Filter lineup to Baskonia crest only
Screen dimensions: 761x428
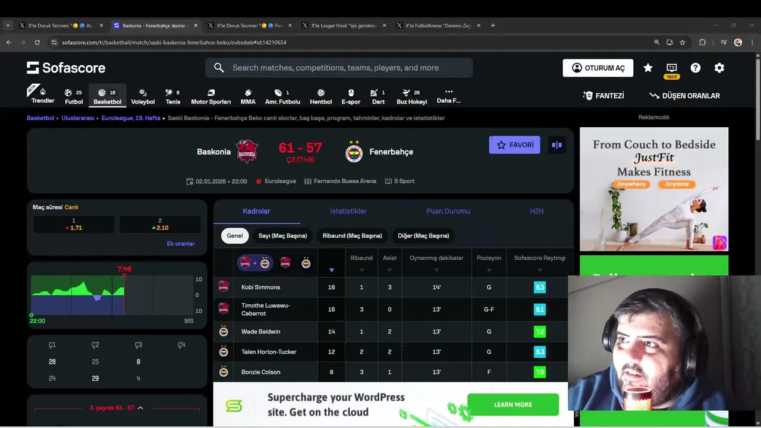point(285,263)
